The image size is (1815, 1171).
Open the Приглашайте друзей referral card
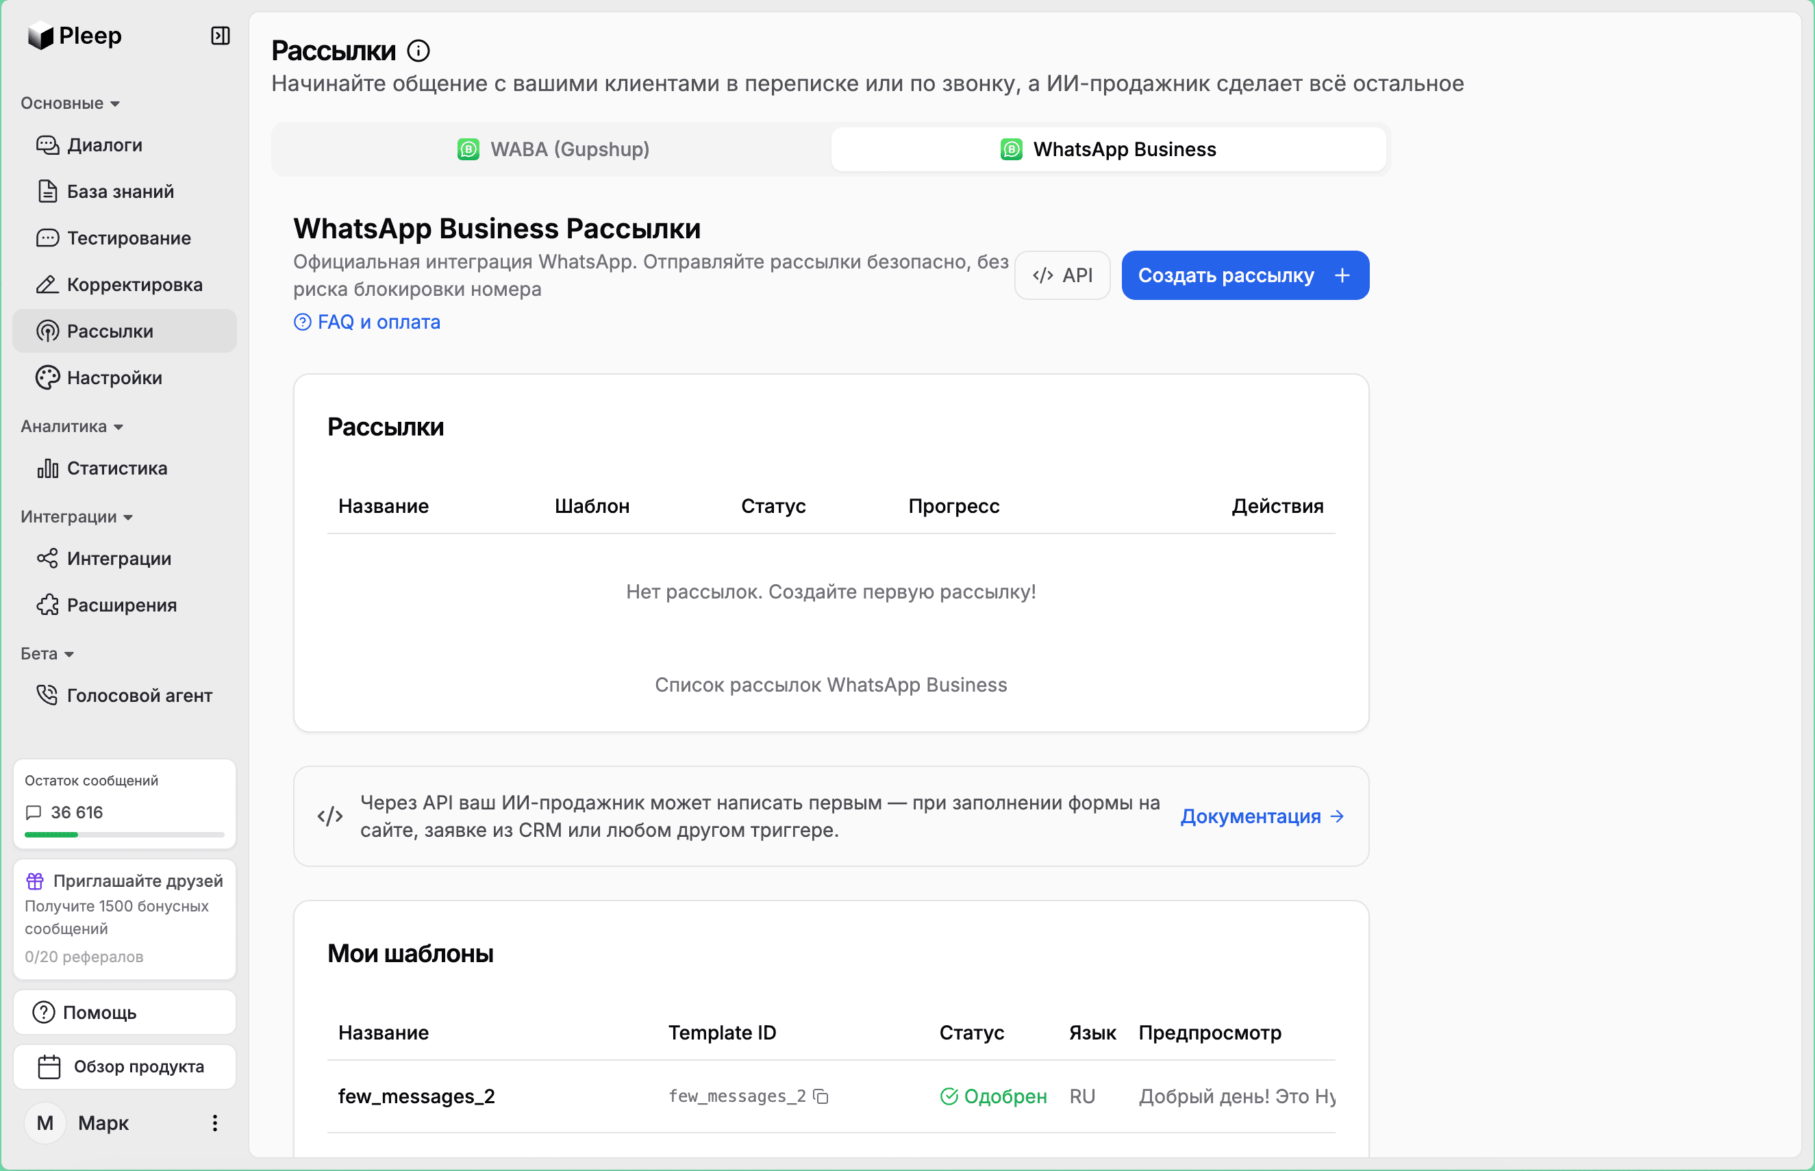pos(125,919)
